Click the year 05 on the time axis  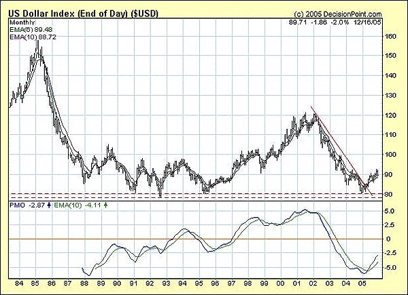[x=362, y=283]
